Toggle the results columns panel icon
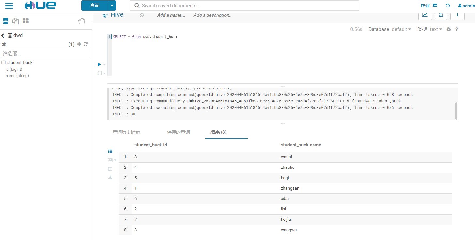475x240 pixels. click(110, 169)
